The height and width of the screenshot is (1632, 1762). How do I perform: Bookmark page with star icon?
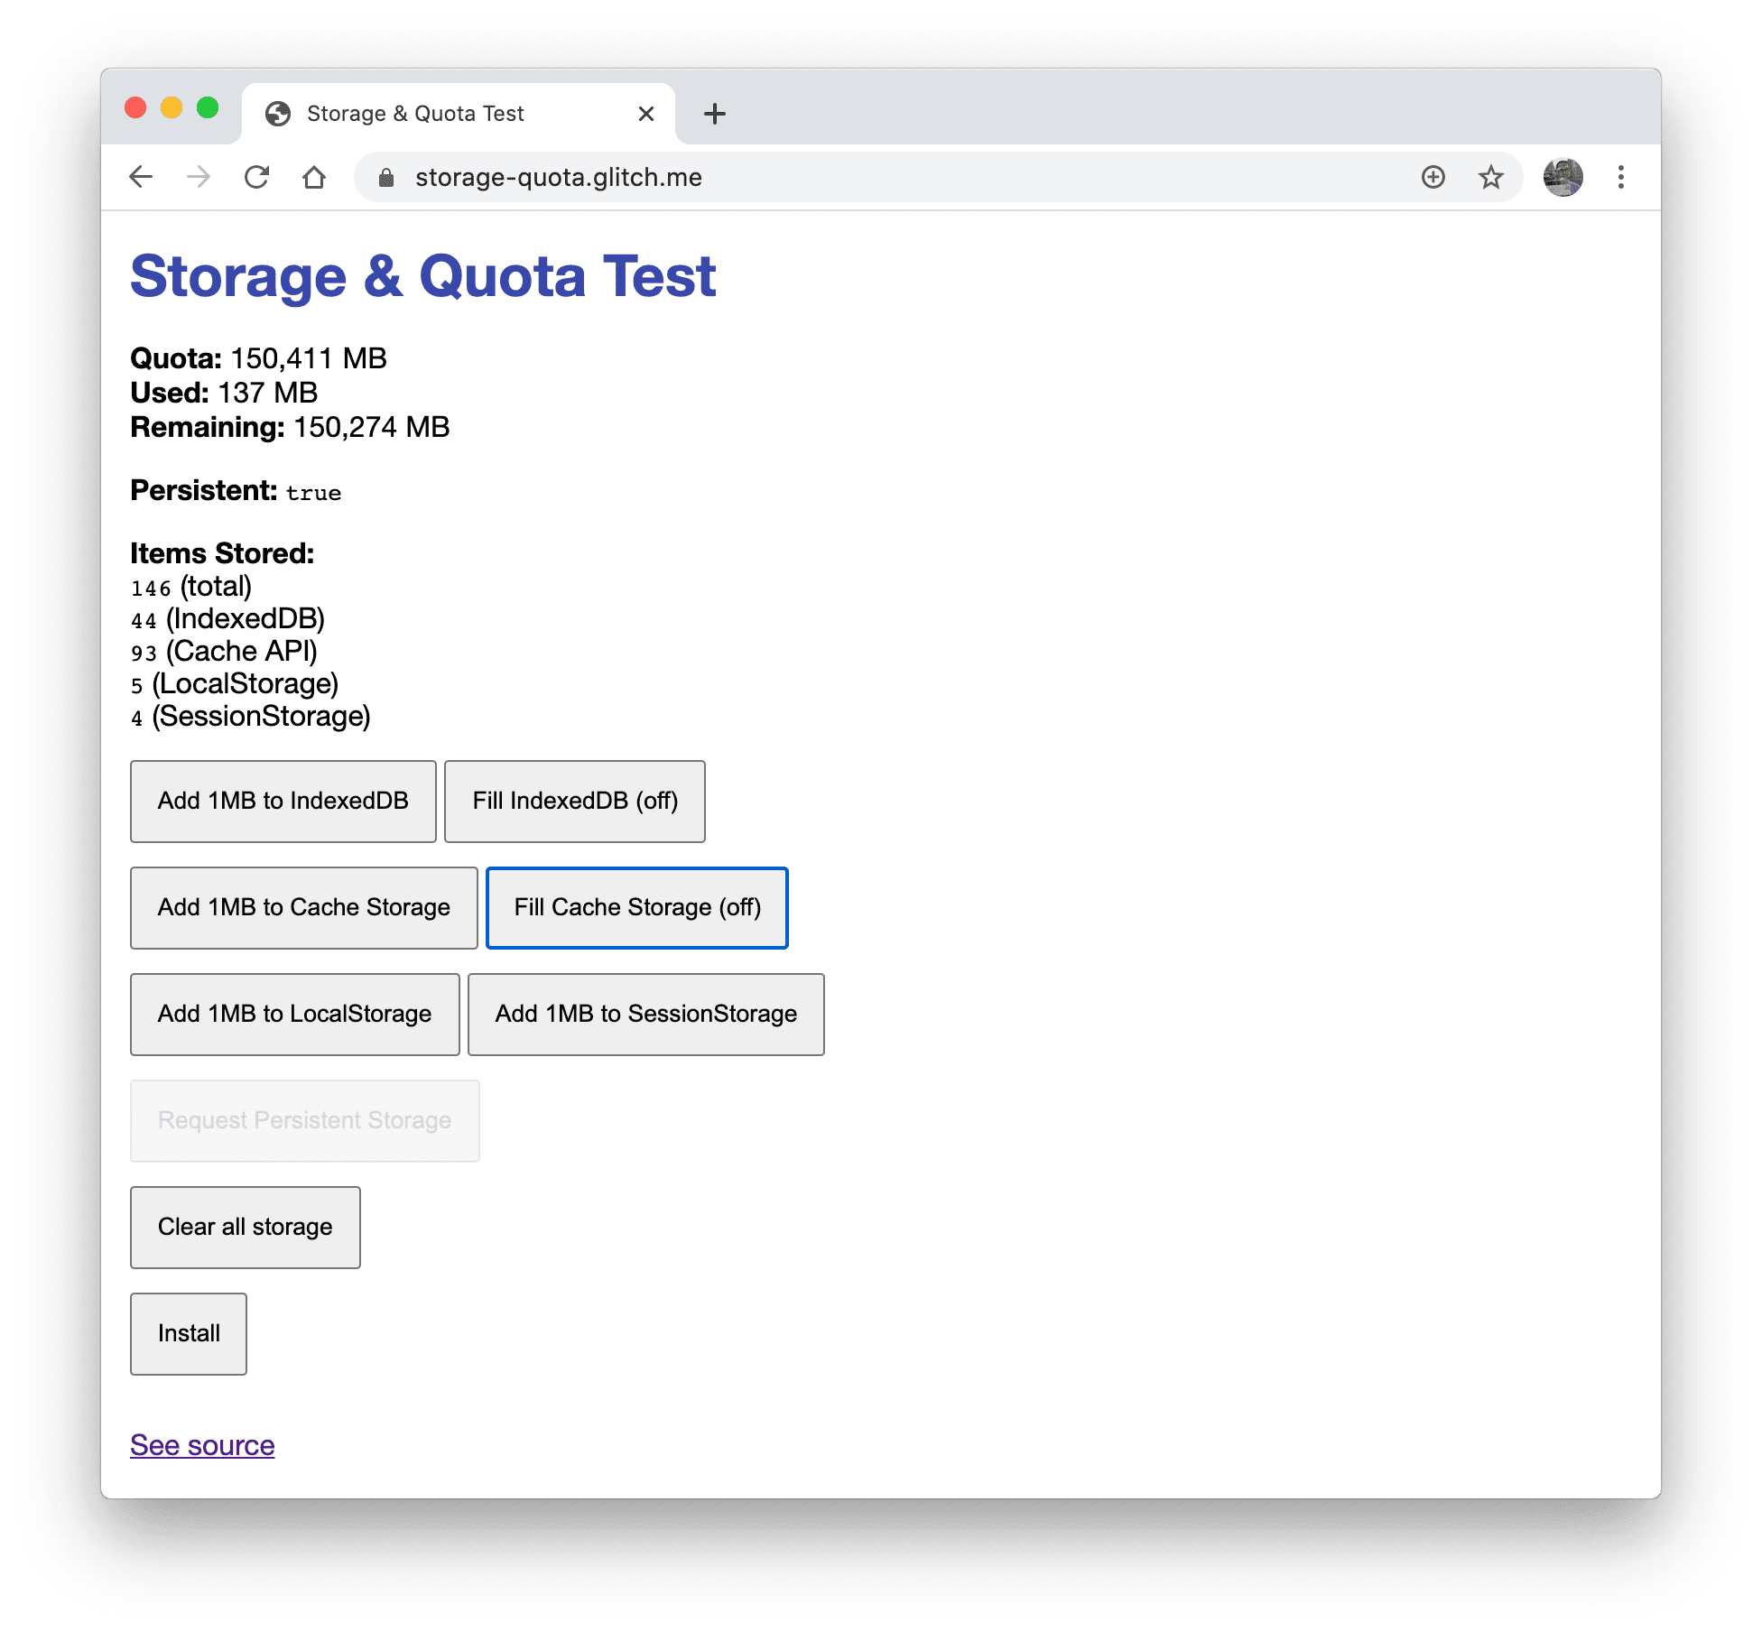[x=1490, y=177]
